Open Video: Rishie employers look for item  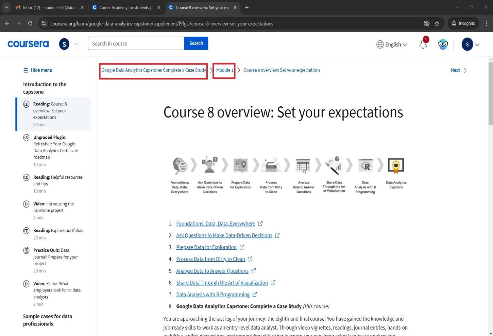coord(53,294)
